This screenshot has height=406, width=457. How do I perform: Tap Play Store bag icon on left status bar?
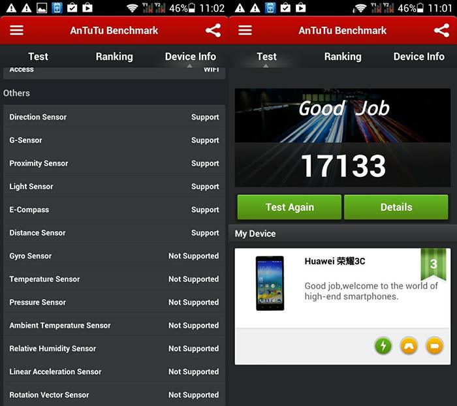click(x=87, y=8)
